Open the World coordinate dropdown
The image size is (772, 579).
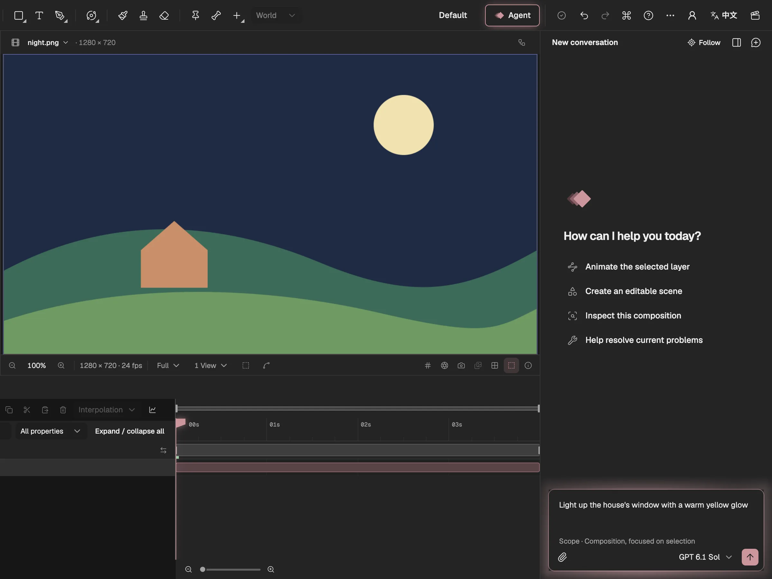tap(276, 15)
